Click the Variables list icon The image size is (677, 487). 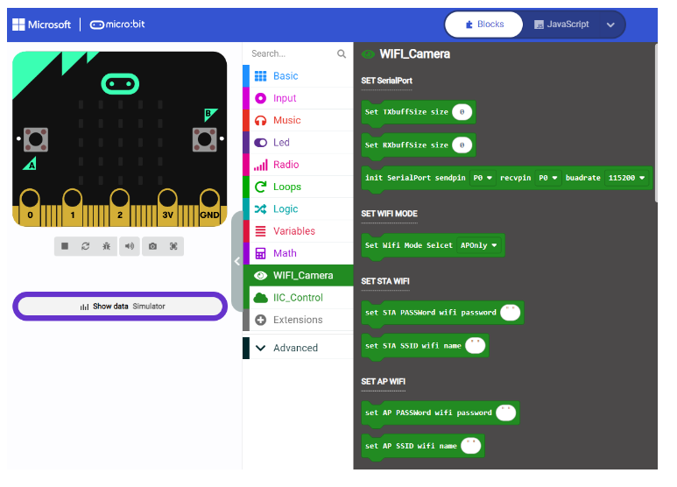tap(260, 231)
